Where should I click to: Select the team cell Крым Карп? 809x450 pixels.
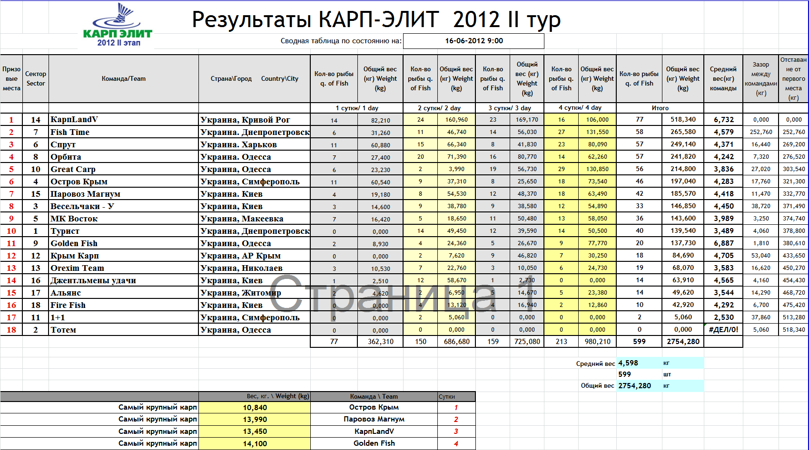(x=124, y=256)
